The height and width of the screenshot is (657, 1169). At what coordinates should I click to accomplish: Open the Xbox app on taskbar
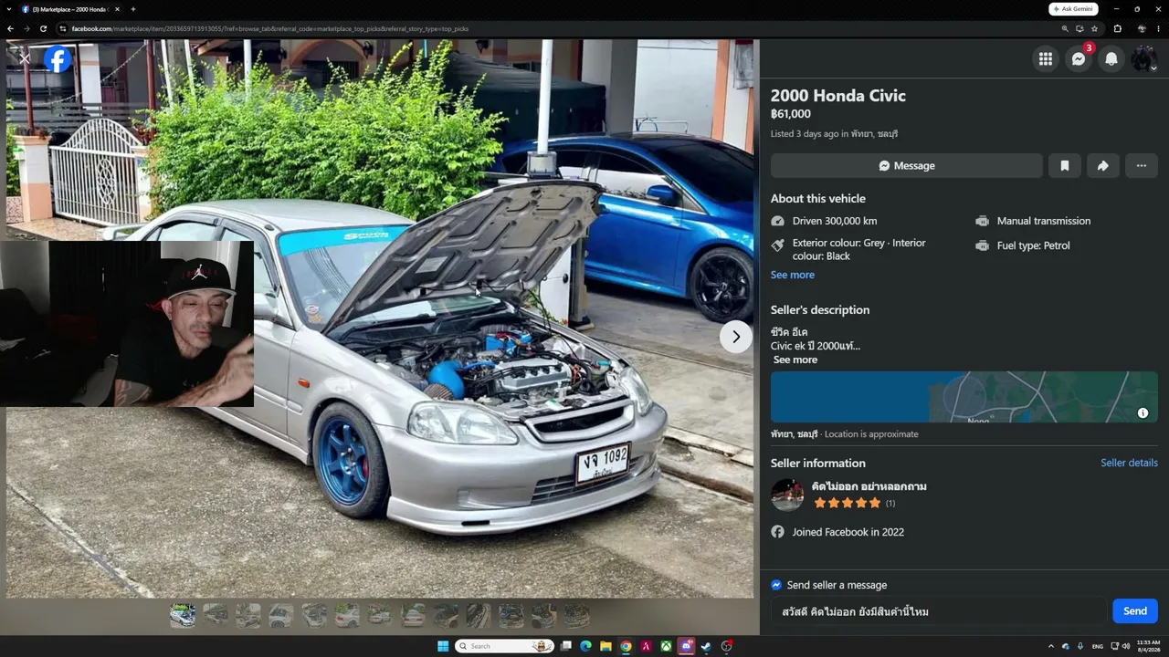click(x=667, y=646)
